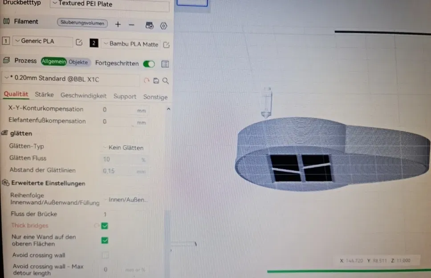Switch to the Support tab
The width and height of the screenshot is (431, 278).
point(125,97)
